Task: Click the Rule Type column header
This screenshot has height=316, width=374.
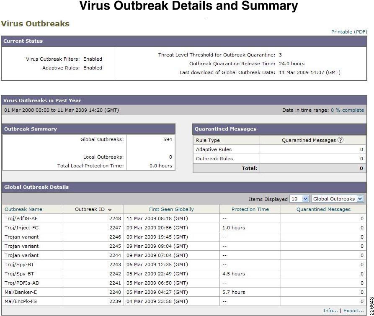Action: click(x=208, y=140)
